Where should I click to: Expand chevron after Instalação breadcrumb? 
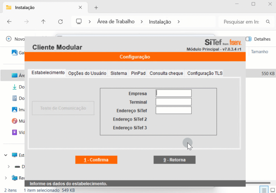coord(179,22)
